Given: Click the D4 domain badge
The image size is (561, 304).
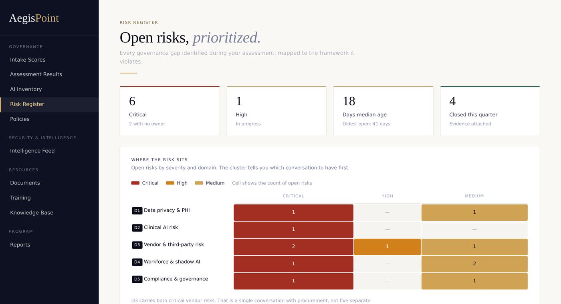Looking at the screenshot, I should 137,262.
